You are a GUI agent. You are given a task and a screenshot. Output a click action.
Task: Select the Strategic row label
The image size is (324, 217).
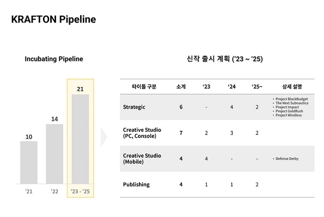coord(134,107)
